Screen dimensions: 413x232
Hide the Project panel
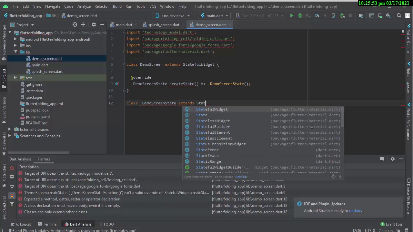102,24
